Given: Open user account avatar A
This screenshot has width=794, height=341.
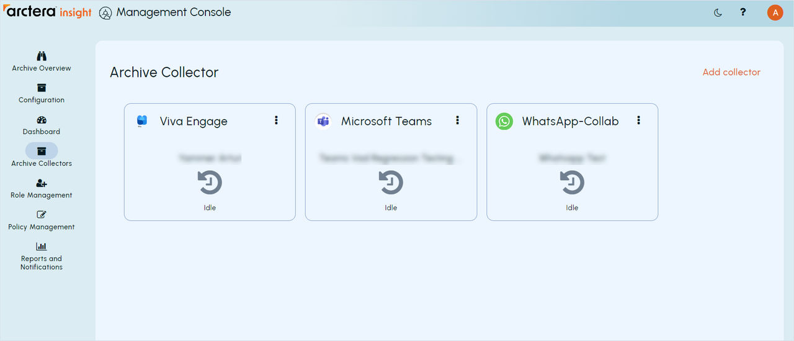Looking at the screenshot, I should 775,12.
